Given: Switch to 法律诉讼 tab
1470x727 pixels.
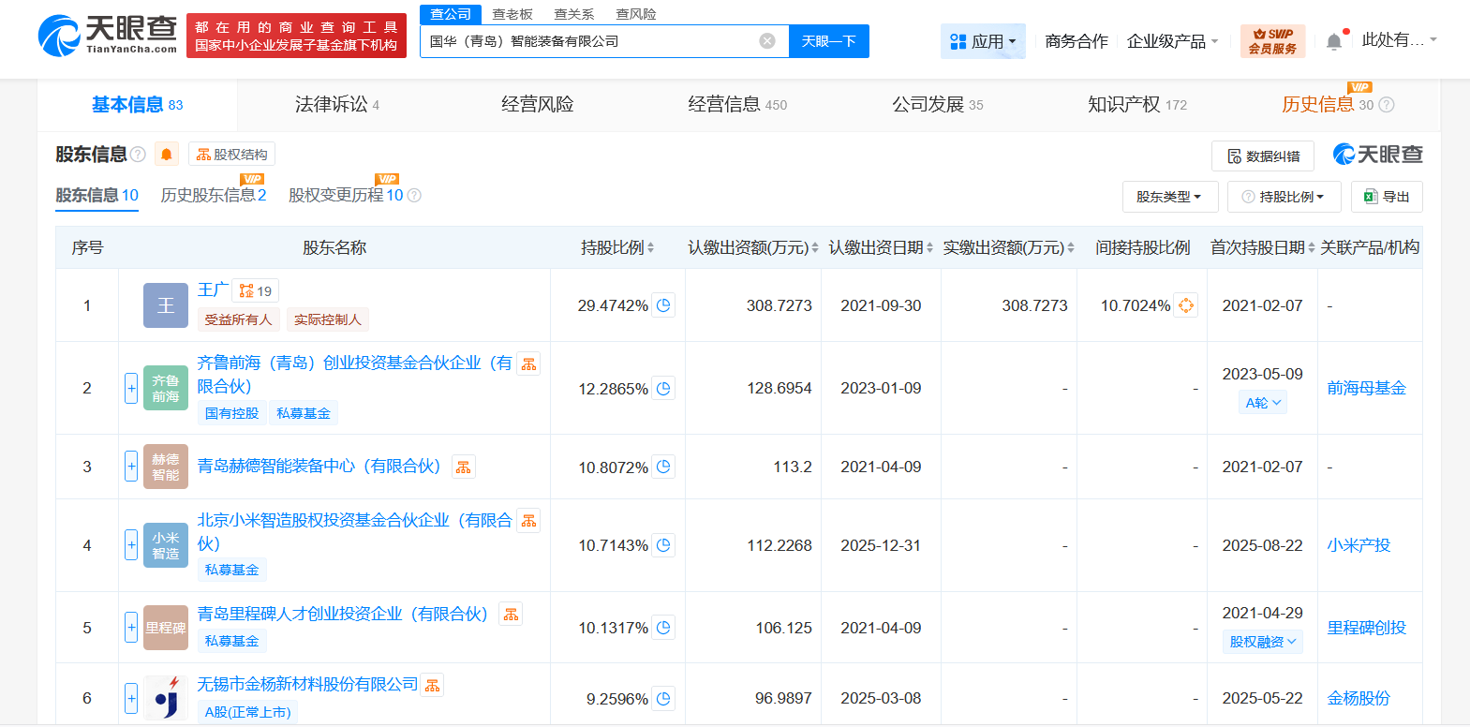Looking at the screenshot, I should tap(332, 105).
